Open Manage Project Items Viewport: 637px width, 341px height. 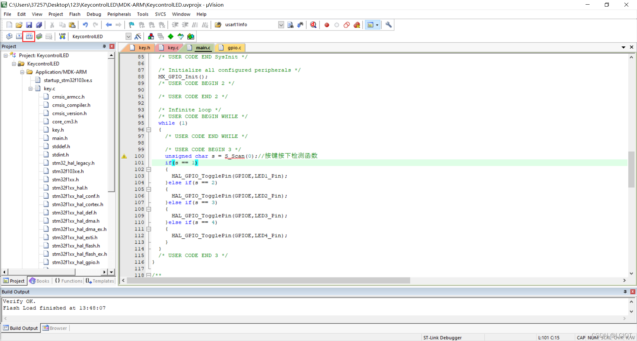[151, 36]
